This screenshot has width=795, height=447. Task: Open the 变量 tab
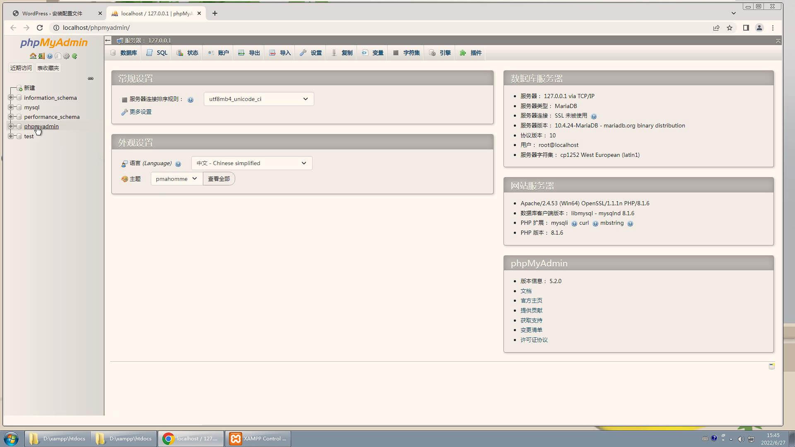click(x=373, y=53)
